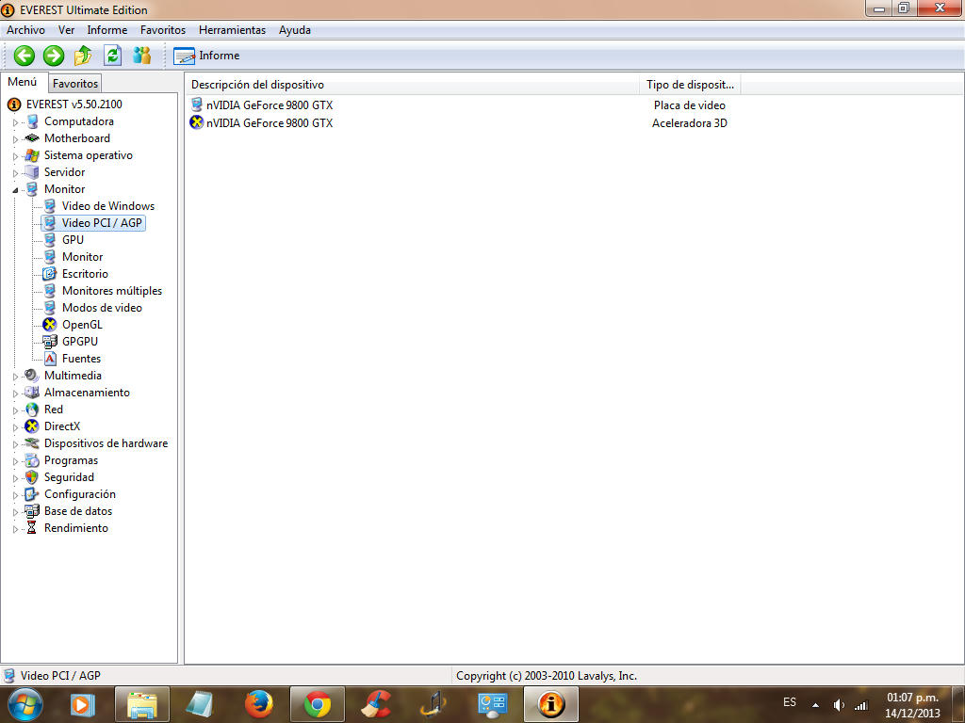Click the Refresh toolbar icon
Viewport: 965px width, 723px height.
click(112, 56)
